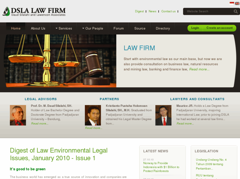
Task: Switch language via the UK flag
Action: [237, 3]
